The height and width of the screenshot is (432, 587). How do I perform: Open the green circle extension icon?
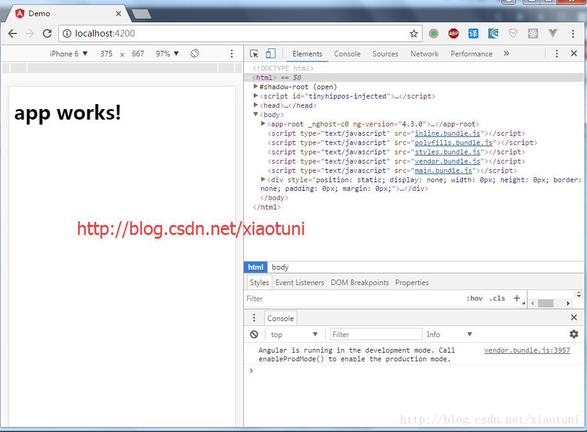[x=434, y=33]
